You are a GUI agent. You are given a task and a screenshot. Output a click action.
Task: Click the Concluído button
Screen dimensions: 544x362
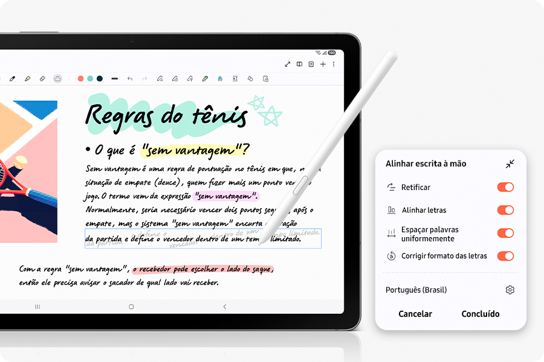pos(481,314)
